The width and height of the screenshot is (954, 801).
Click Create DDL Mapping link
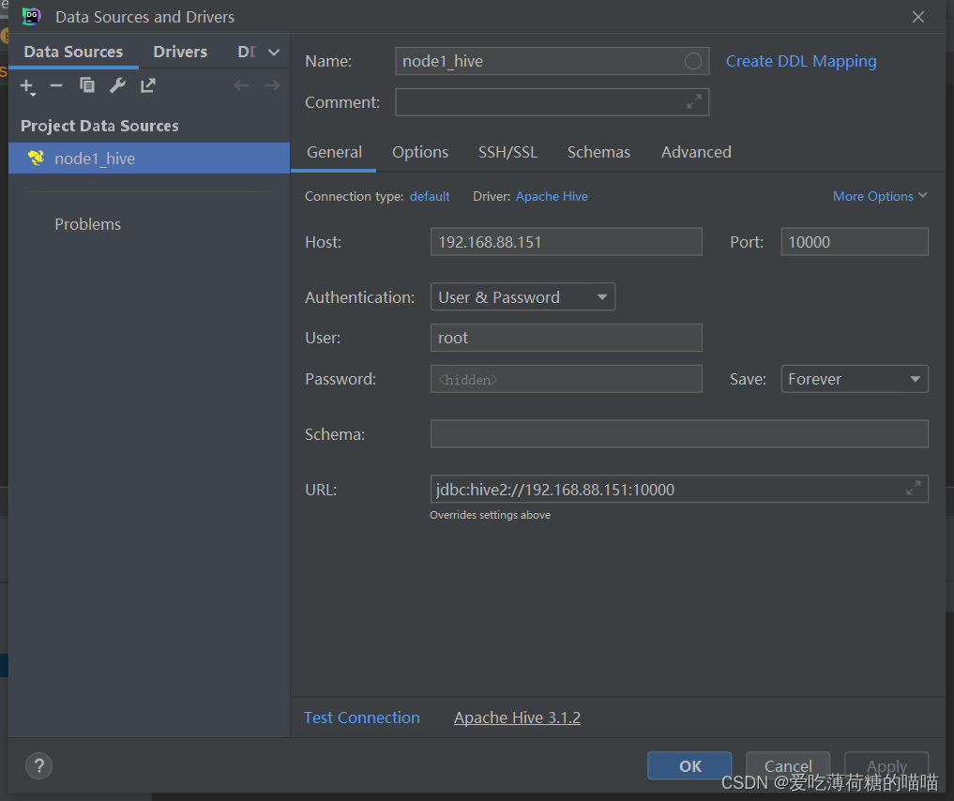(x=801, y=61)
